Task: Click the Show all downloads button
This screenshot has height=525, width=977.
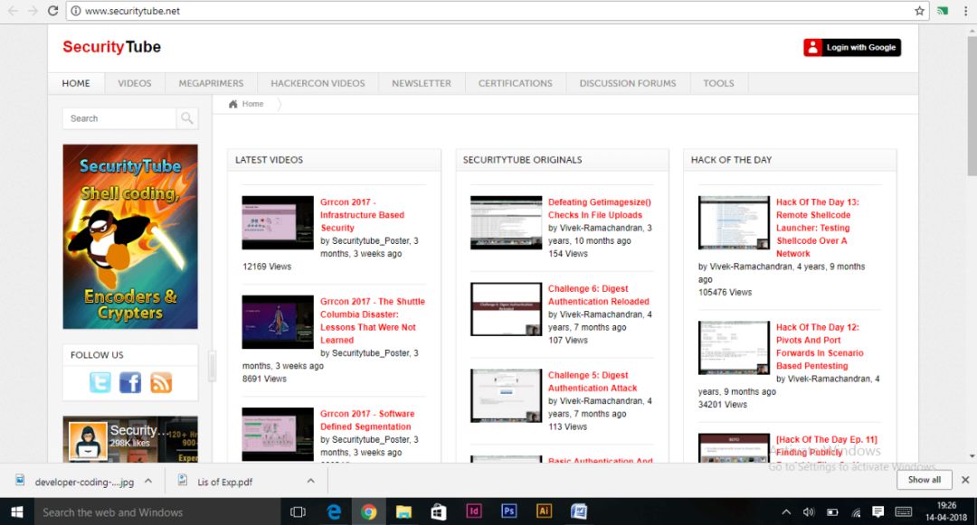Action: 924,480
